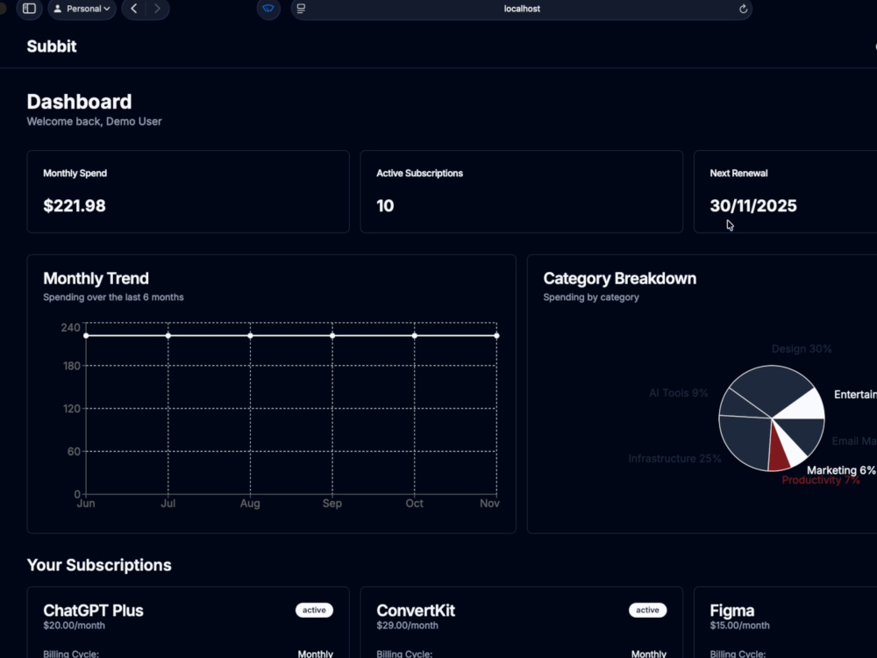Viewport: 877px width, 658px height.
Task: Click the Nov data point on trend line
Action: (x=496, y=336)
